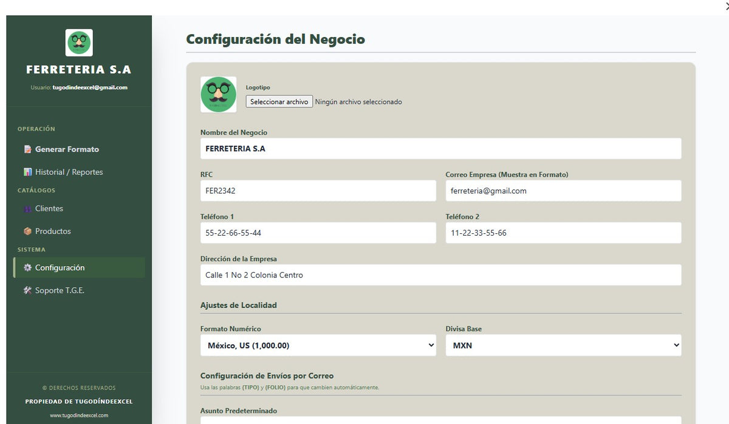The image size is (729, 424).
Task: Click the sidebar mustache logo image
Action: coord(79,43)
